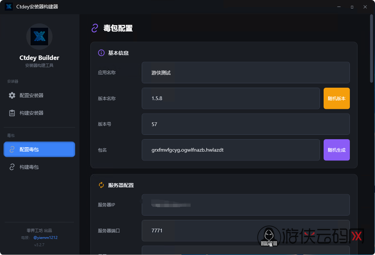Click the 服务器IP input field
375x255 pixels.
245,205
